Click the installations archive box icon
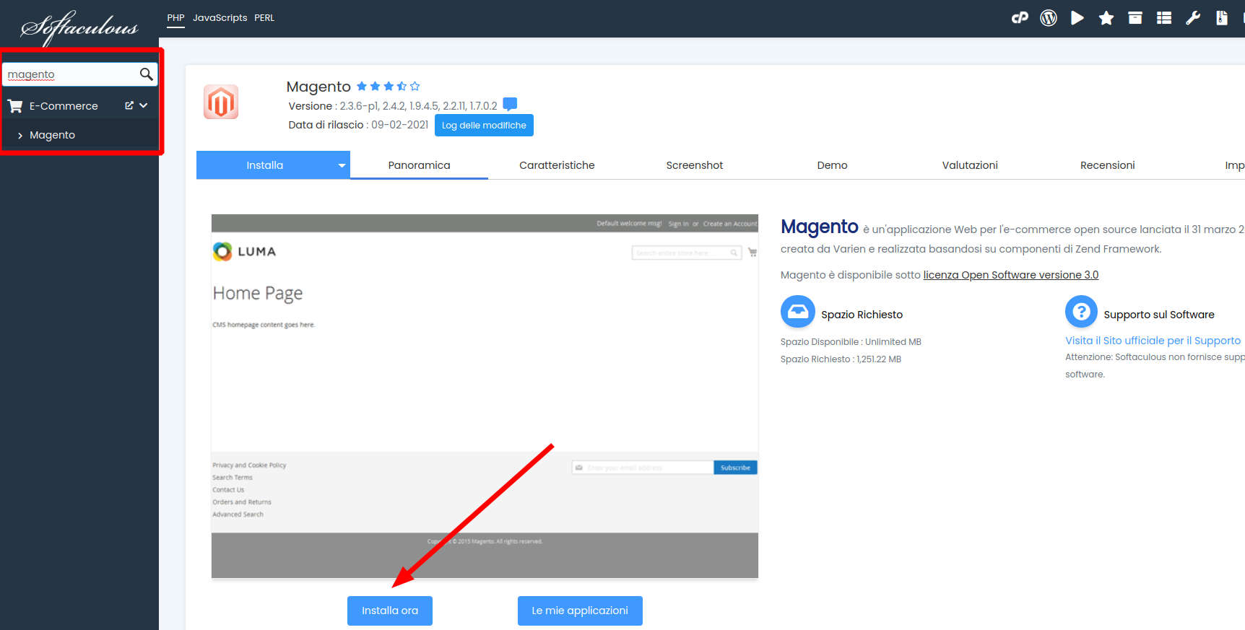Viewport: 1245px width, 630px height. tap(1135, 18)
